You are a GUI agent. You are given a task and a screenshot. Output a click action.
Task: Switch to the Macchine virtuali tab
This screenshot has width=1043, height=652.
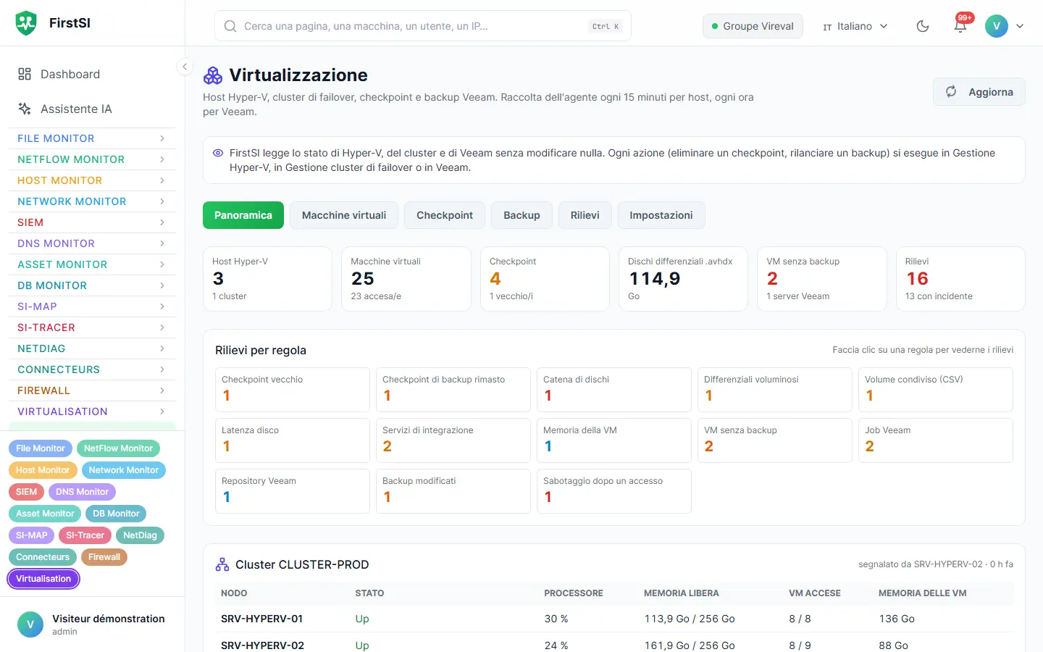[344, 215]
